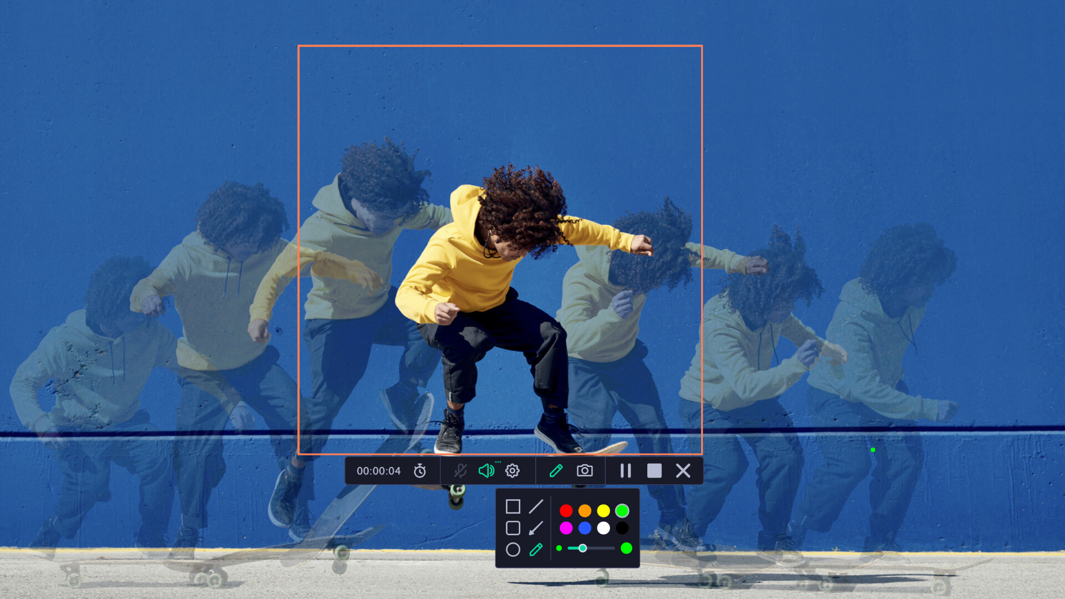Click the brush thickness slider handle
1065x599 pixels.
point(582,548)
